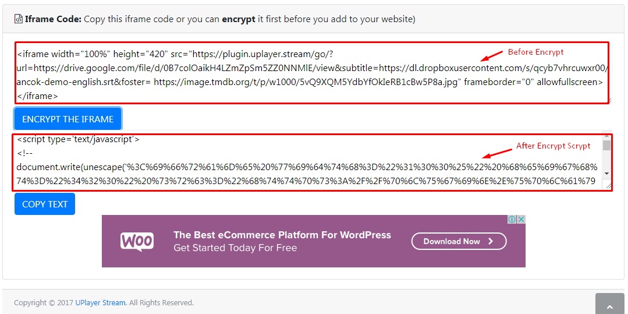Click the Woo logo in the banner

(137, 241)
